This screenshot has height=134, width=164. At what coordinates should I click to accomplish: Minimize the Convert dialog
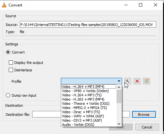pyautogui.click(x=126, y=5)
